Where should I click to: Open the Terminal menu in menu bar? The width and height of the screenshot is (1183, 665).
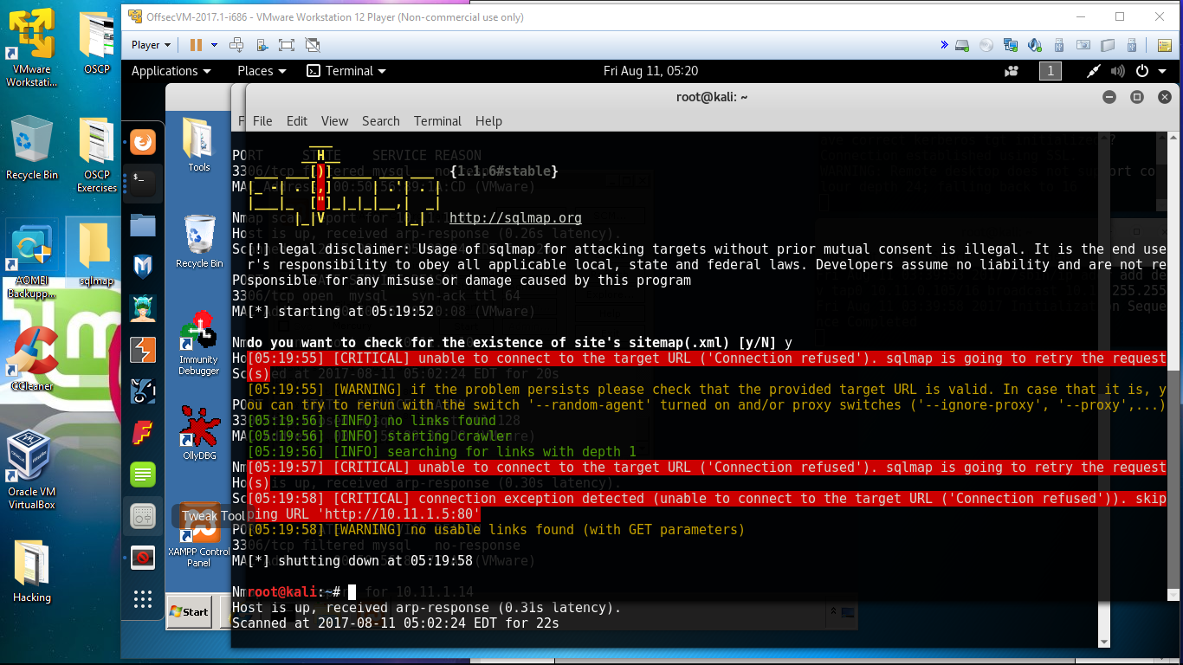click(x=437, y=121)
